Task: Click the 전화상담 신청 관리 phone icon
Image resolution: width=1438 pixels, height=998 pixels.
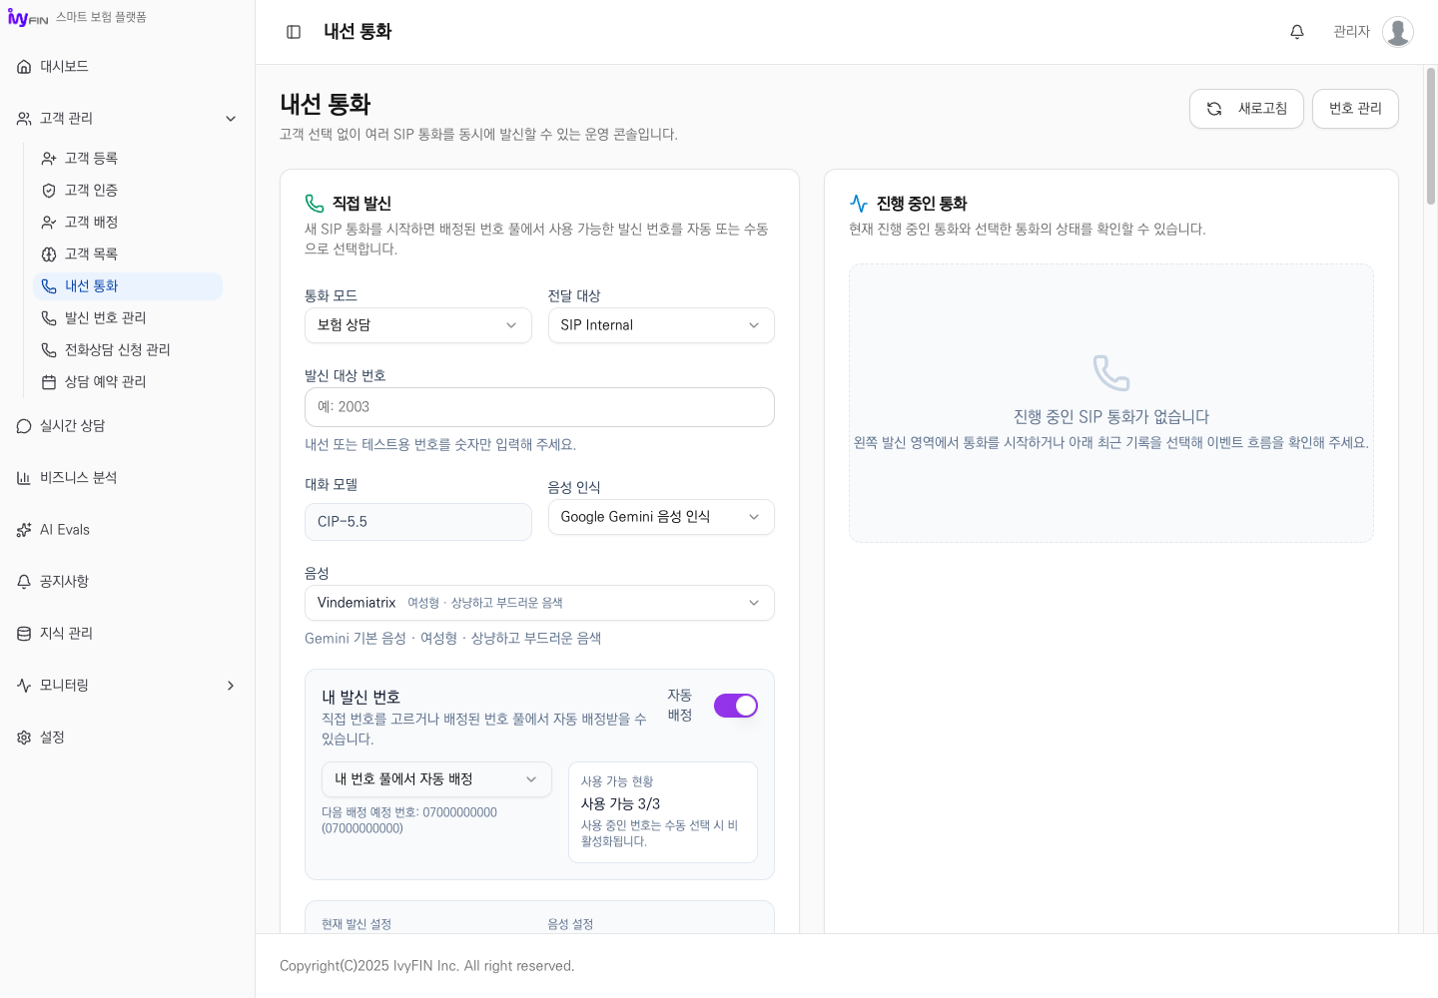Action: (x=49, y=350)
